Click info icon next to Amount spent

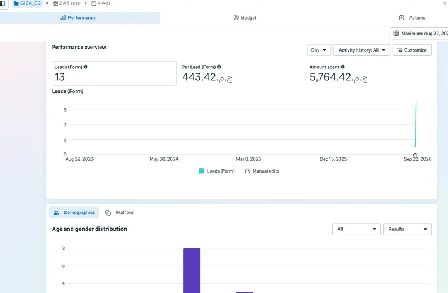coord(343,67)
